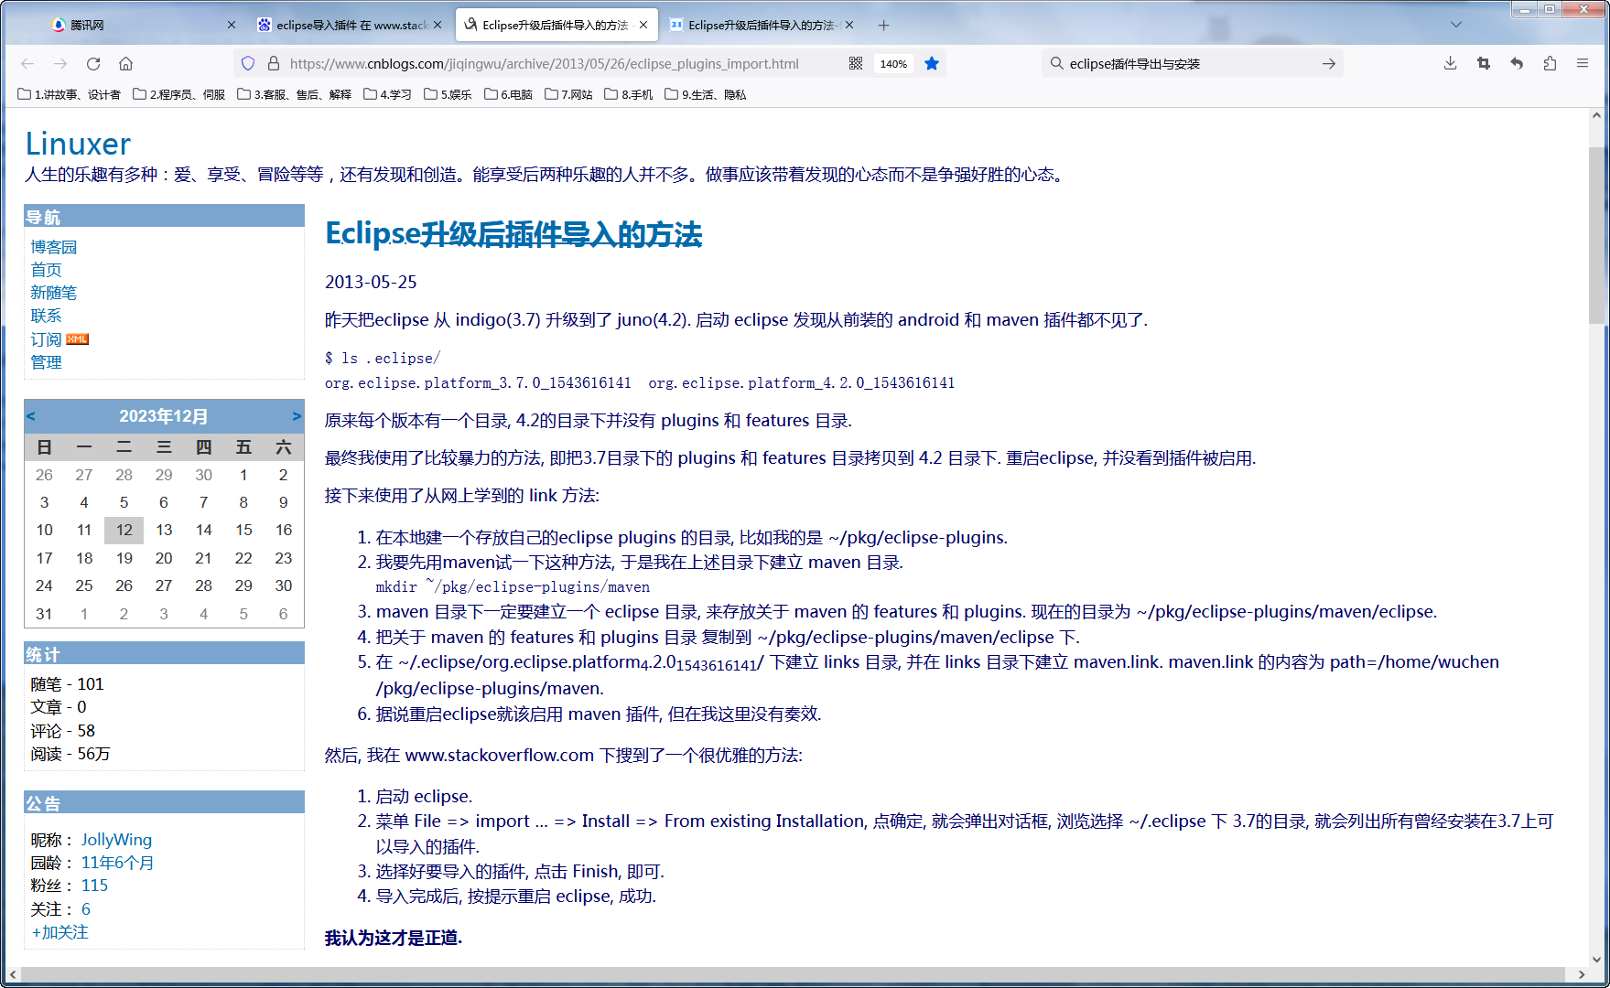Screen dimensions: 1610x988
Task: Open the browser home page
Action: [x=126, y=63]
